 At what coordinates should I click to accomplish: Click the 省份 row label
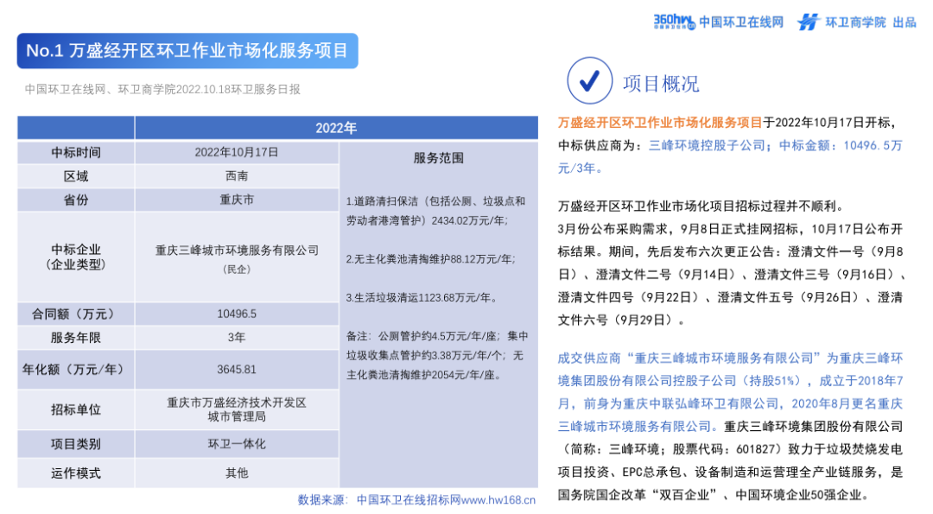(x=75, y=200)
